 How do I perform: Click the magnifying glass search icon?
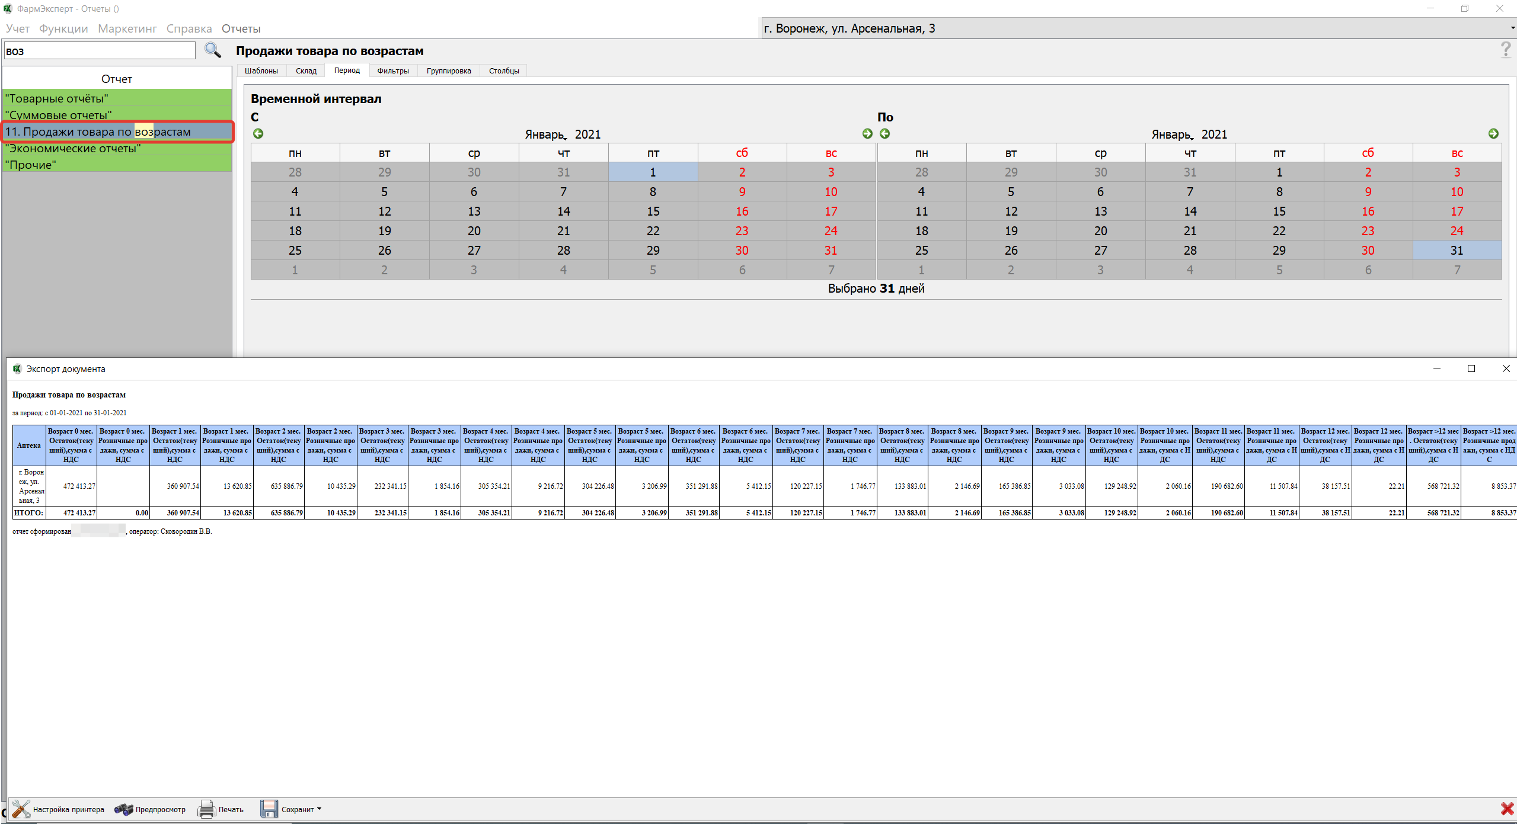coord(212,50)
